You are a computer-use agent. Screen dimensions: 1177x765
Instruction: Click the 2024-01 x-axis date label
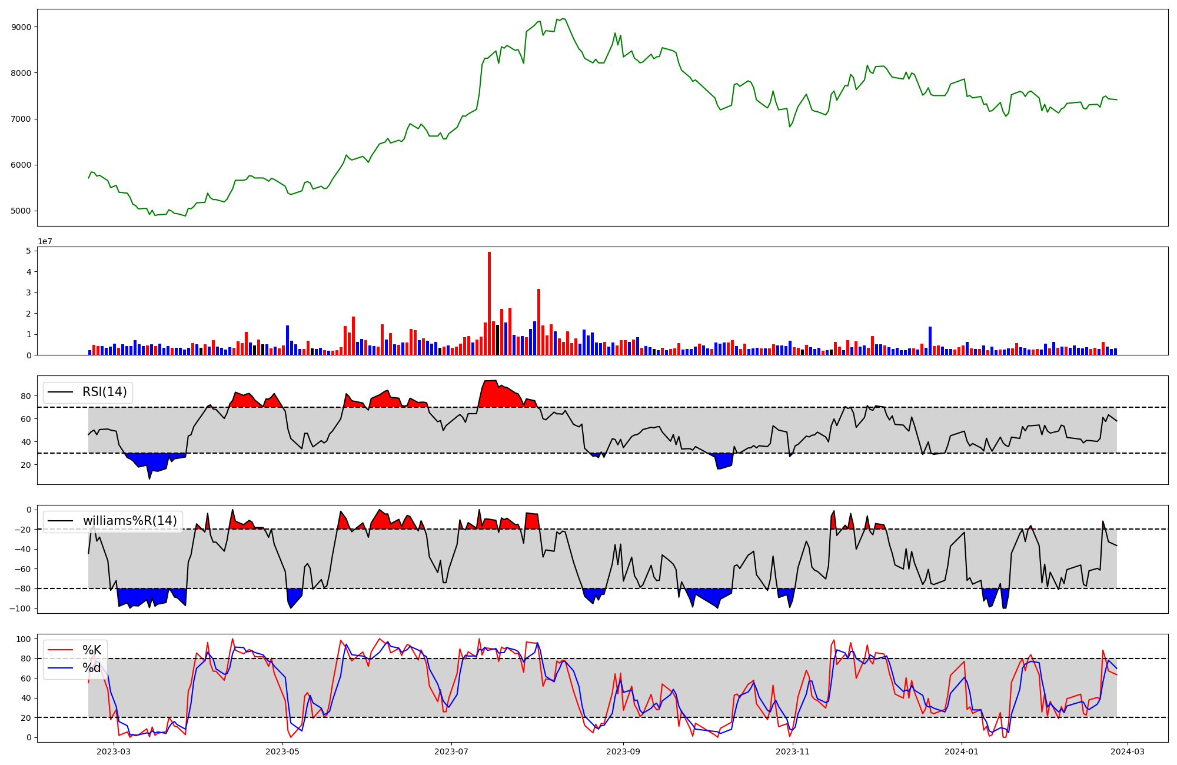962,751
